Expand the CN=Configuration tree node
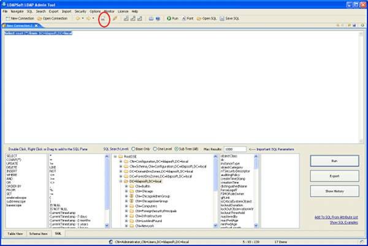The image size is (368, 246). point(121,162)
